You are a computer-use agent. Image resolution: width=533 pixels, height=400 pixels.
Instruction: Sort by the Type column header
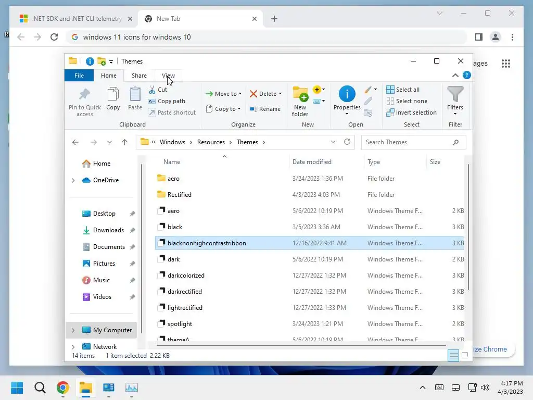(x=374, y=162)
